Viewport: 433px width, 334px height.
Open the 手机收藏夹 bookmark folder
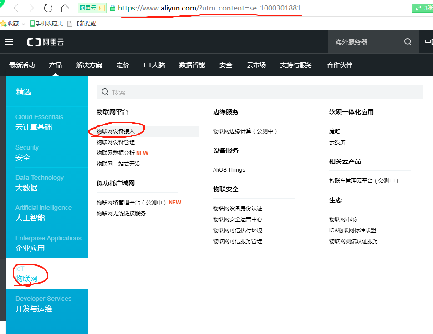click(x=46, y=24)
